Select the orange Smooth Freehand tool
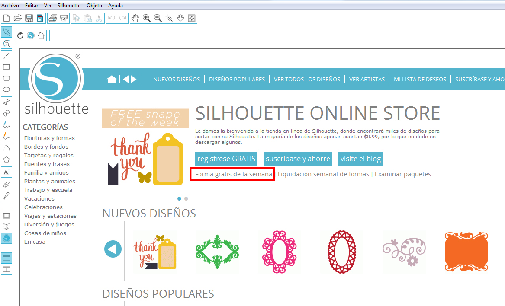Viewport: 505px width, 306px height. [x=6, y=135]
